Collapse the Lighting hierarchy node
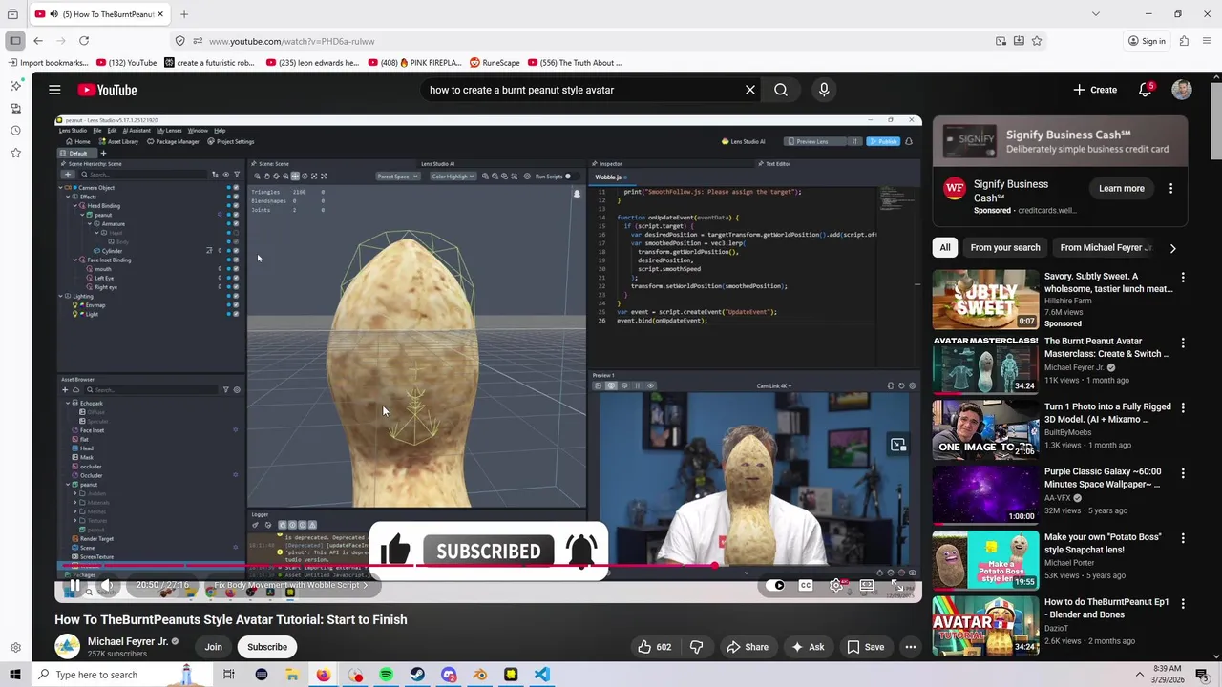 (61, 296)
